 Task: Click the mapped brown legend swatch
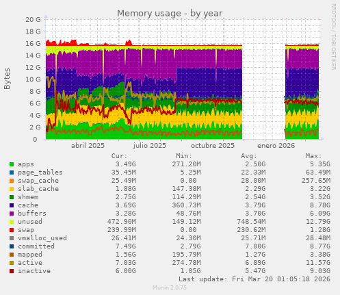pos(12,255)
